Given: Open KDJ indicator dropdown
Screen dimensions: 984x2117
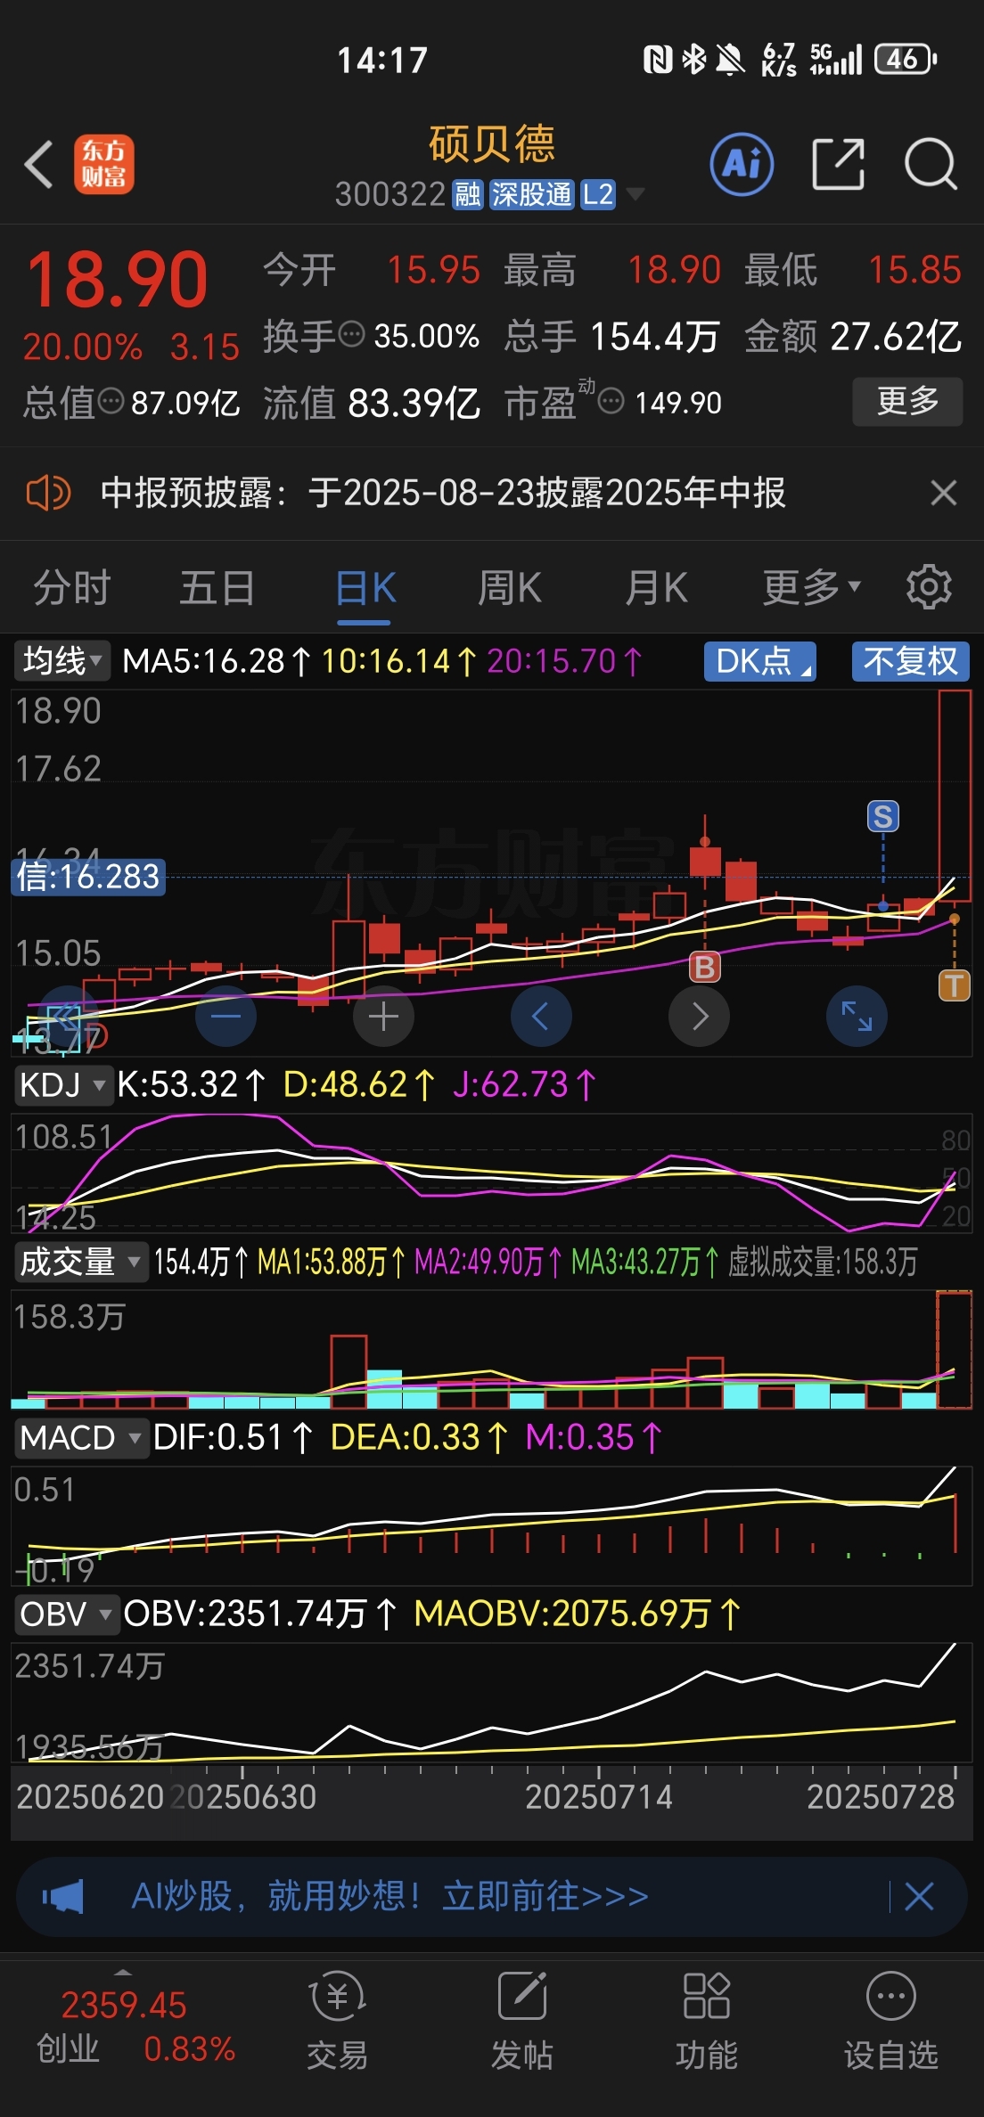Looking at the screenshot, I should (63, 1085).
